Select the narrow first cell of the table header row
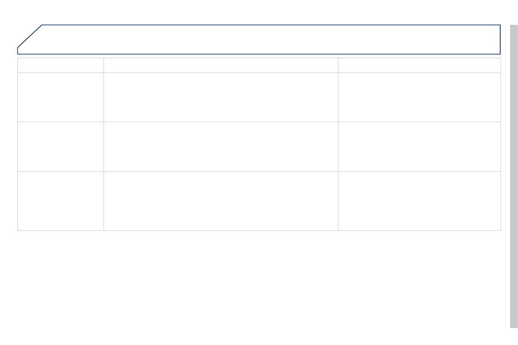Image resolution: width=518 pixels, height=345 pixels. [x=60, y=65]
